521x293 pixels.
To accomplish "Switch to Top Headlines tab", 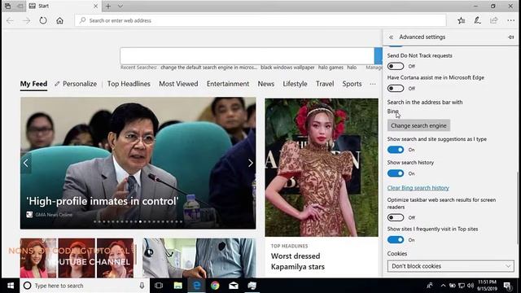I will (129, 84).
